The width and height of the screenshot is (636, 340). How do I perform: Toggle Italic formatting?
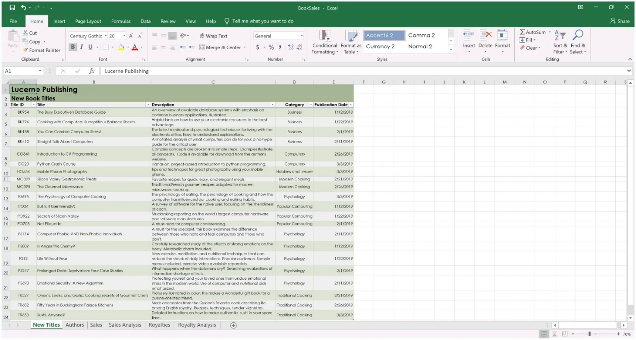(x=81, y=47)
